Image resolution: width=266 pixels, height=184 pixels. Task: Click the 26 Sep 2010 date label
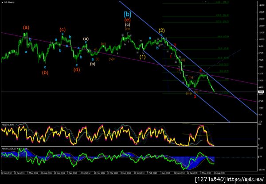point(5,173)
